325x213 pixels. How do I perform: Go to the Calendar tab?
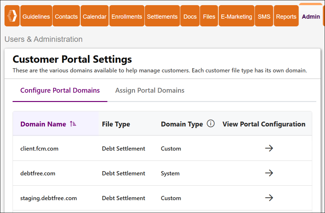[94, 16]
